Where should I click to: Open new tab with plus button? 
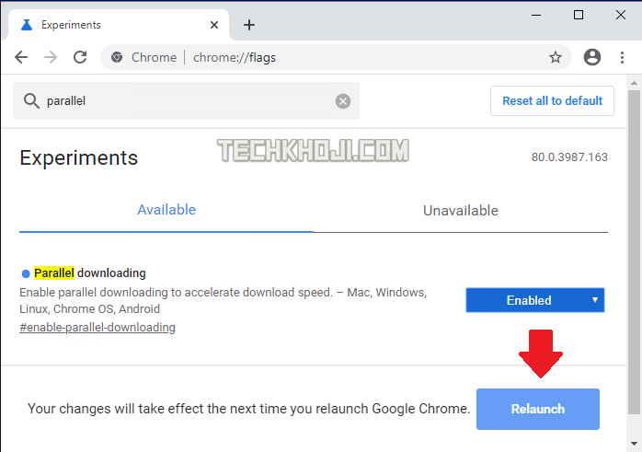[x=249, y=25]
